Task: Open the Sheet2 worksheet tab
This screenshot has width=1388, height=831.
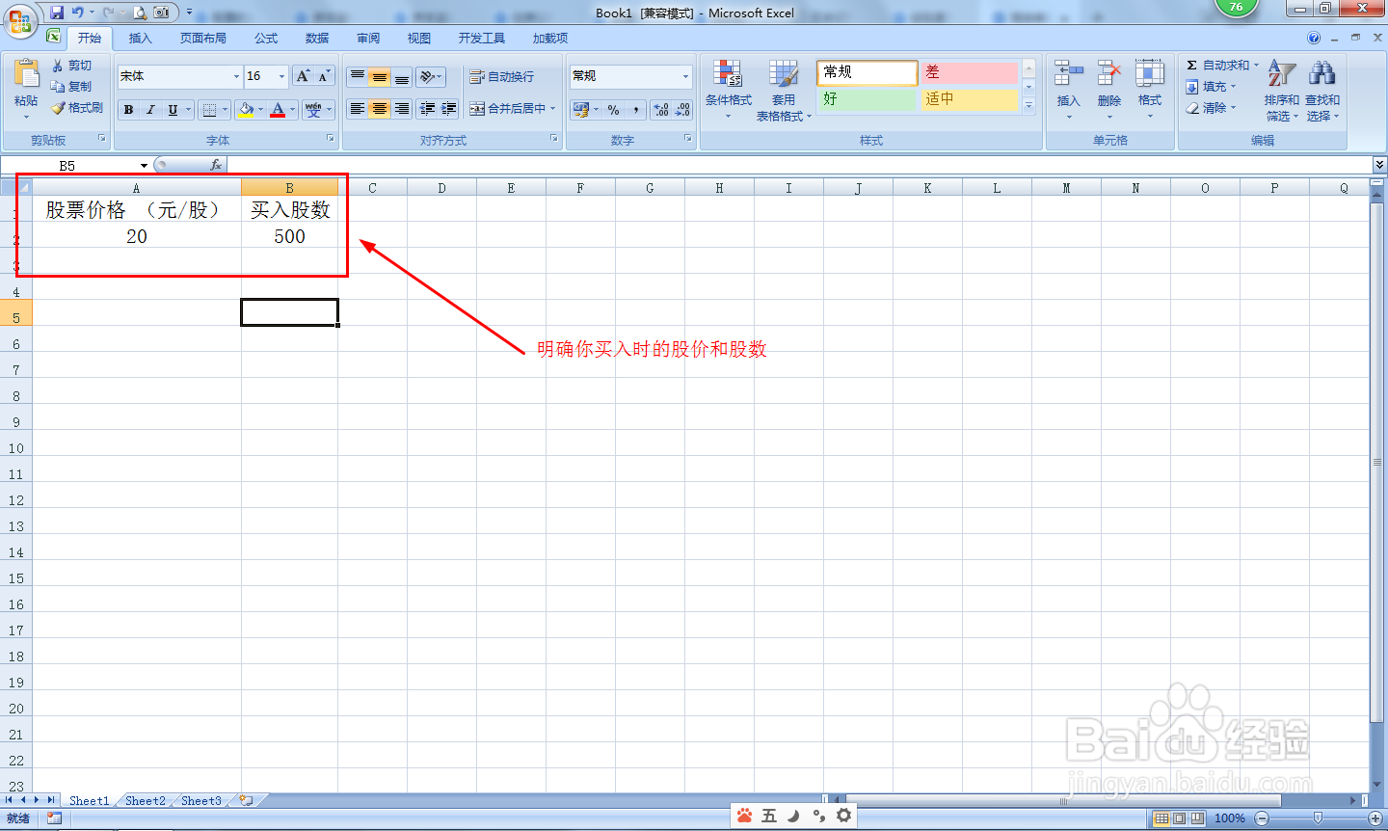Action: [146, 801]
